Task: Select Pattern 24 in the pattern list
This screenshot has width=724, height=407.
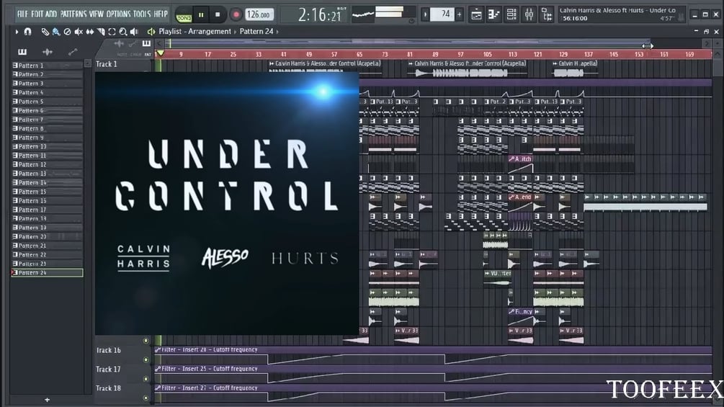Action: click(x=47, y=273)
